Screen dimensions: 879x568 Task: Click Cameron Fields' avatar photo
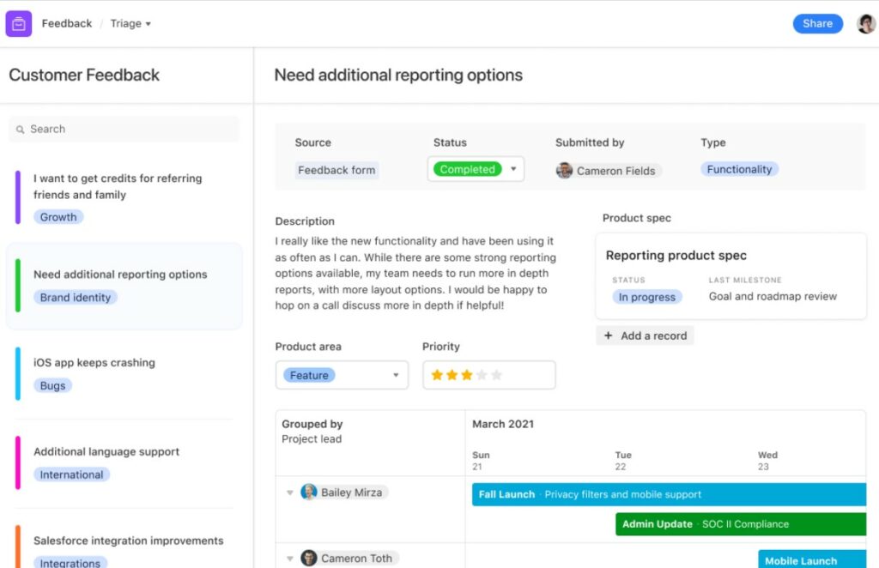[564, 170]
